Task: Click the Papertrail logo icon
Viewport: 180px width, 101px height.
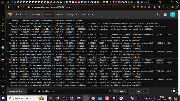Action: click(x=10, y=14)
